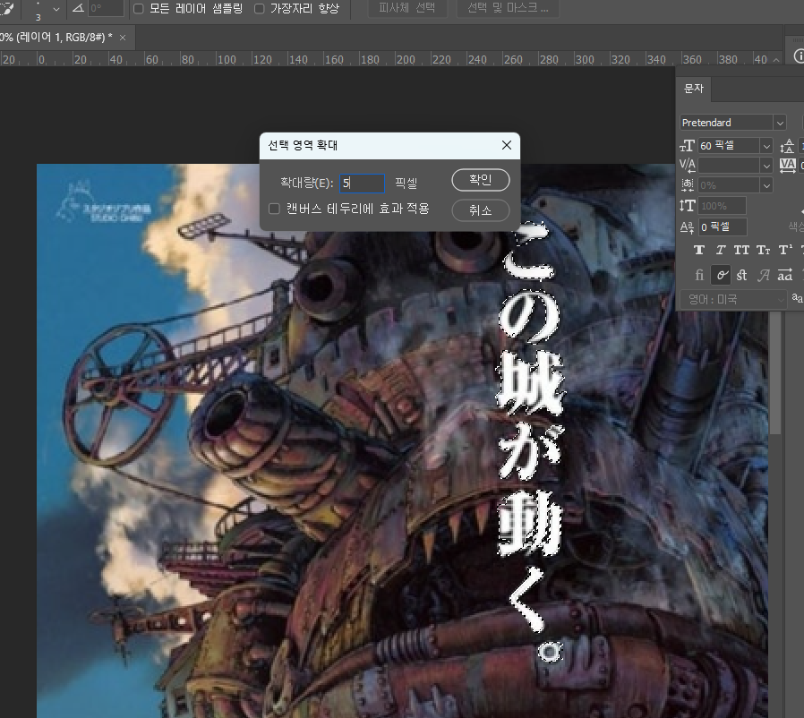Click the kerning V/A icon
The image size is (804, 718).
tap(687, 165)
